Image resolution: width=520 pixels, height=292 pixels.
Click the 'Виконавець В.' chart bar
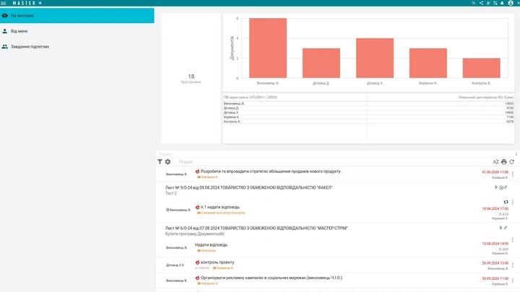point(268,48)
